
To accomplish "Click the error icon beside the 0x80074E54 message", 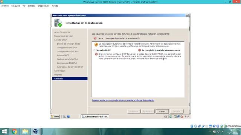I will coord(96,54).
